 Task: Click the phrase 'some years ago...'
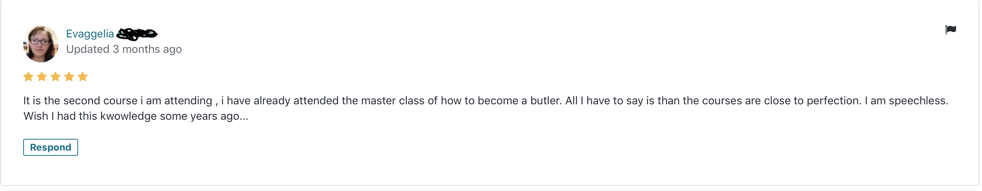(204, 116)
